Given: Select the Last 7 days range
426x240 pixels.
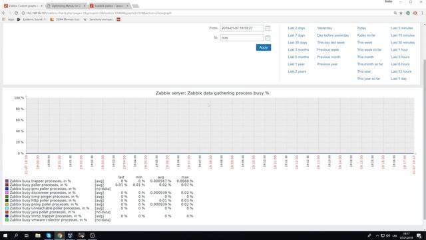Looking at the screenshot, I should click(x=296, y=35).
